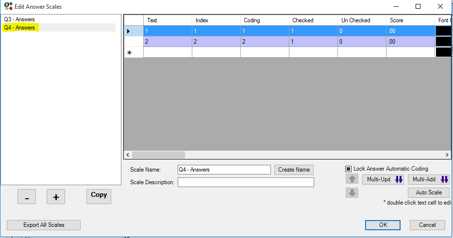Click the horizontal scrollbar thumb
Viewport: 453px width, 238px height.
click(158, 155)
